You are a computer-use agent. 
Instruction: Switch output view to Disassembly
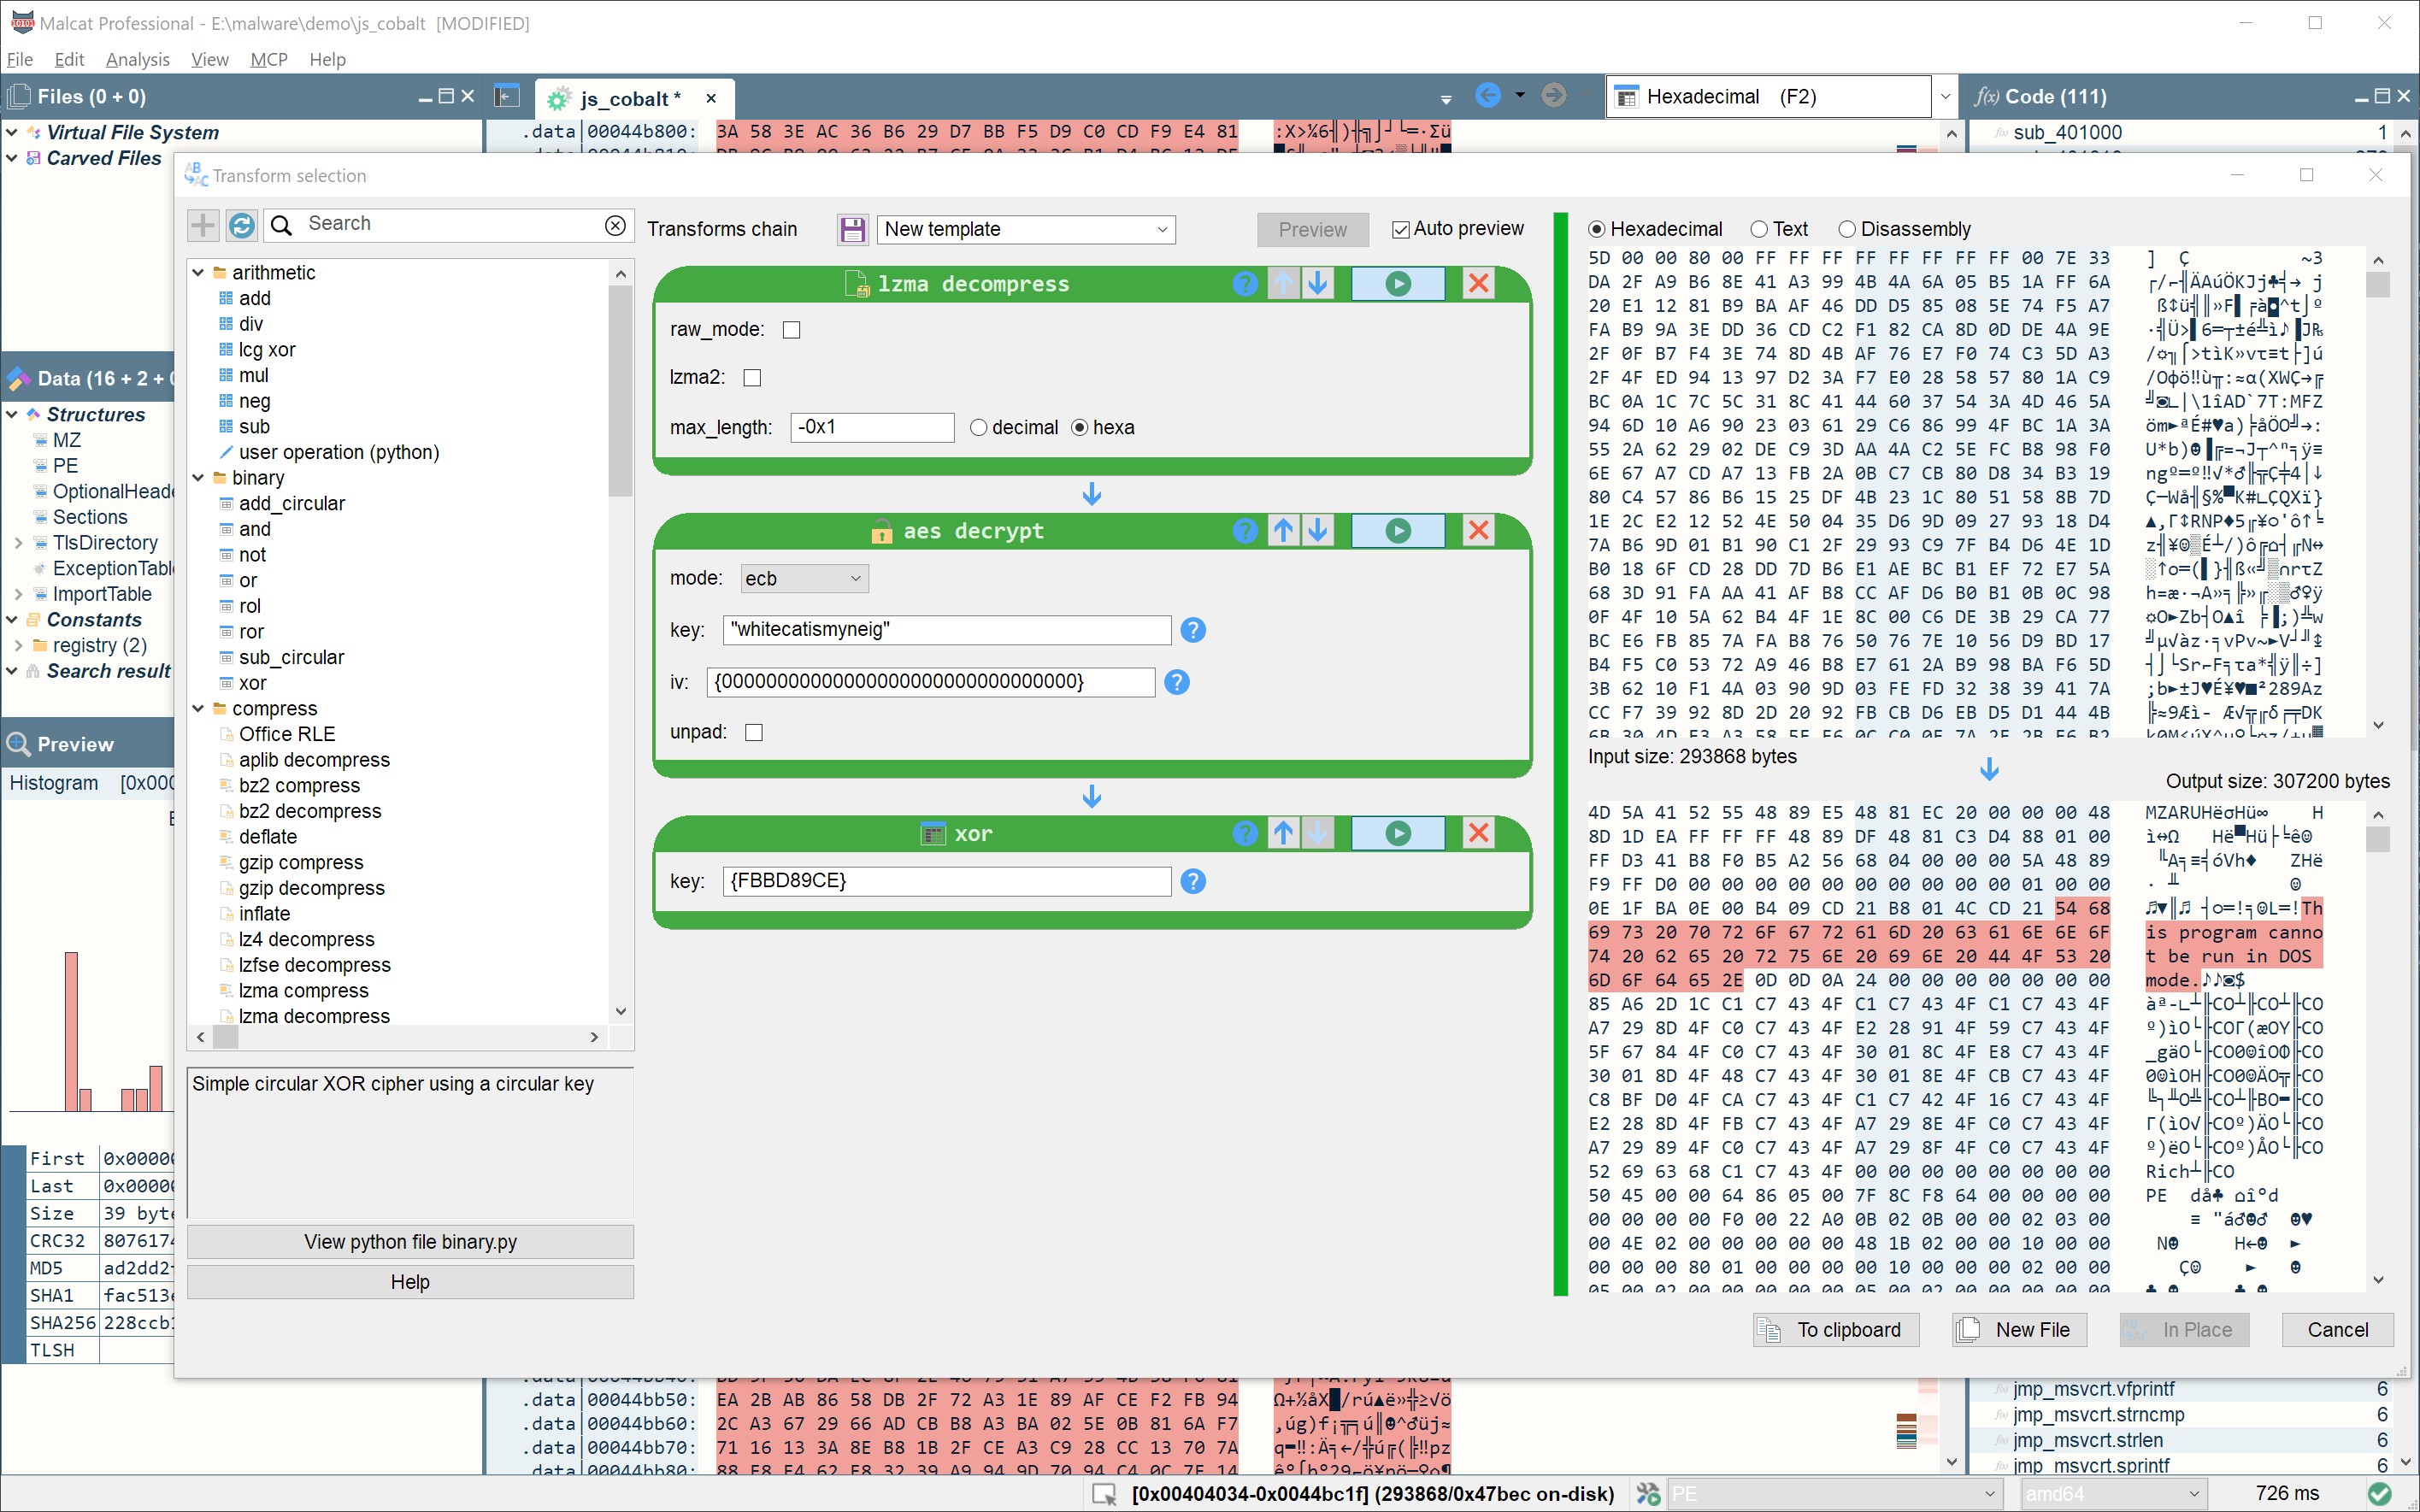(x=1847, y=230)
